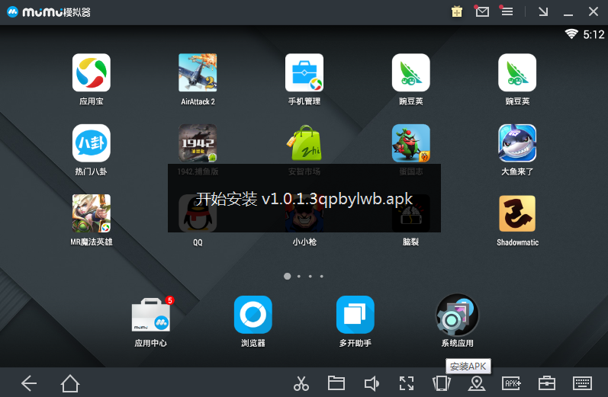
Task: Go back with the arrow button
Action: point(29,383)
